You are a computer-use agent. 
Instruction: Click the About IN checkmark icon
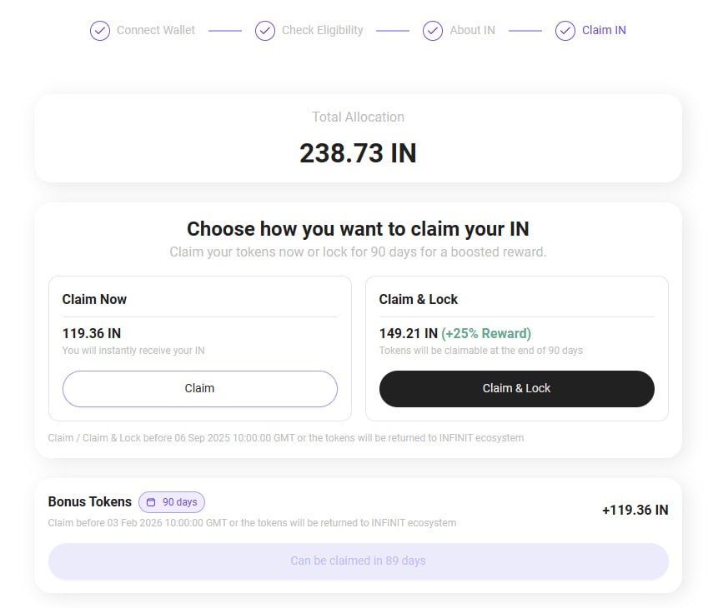(x=433, y=31)
